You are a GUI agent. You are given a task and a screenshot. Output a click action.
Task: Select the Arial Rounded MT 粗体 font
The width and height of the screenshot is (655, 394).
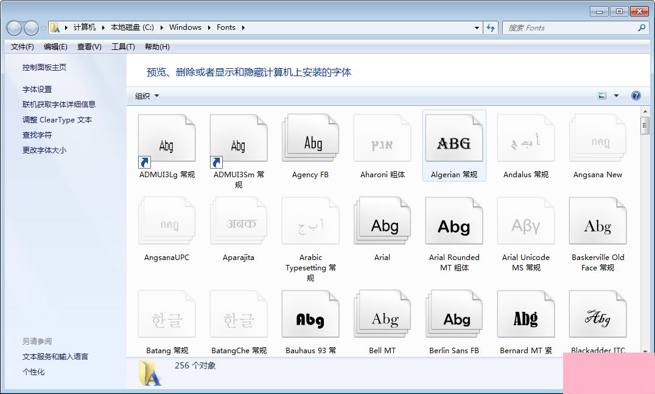[454, 220]
